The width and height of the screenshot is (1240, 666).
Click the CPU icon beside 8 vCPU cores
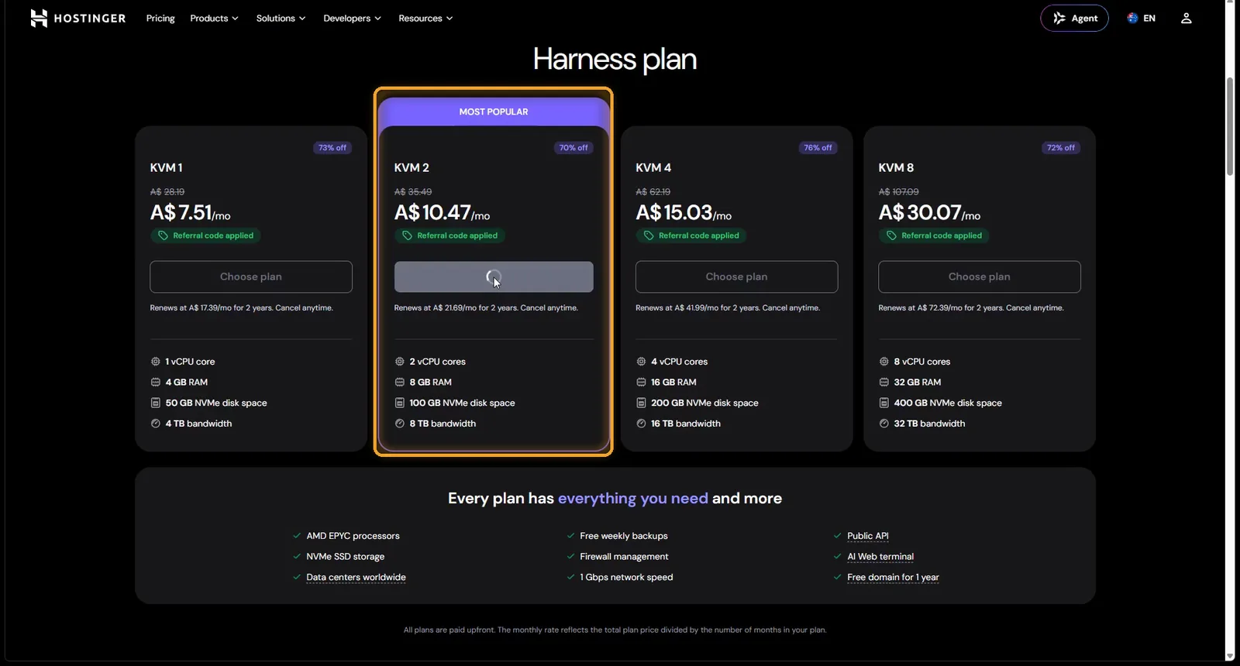coord(884,362)
